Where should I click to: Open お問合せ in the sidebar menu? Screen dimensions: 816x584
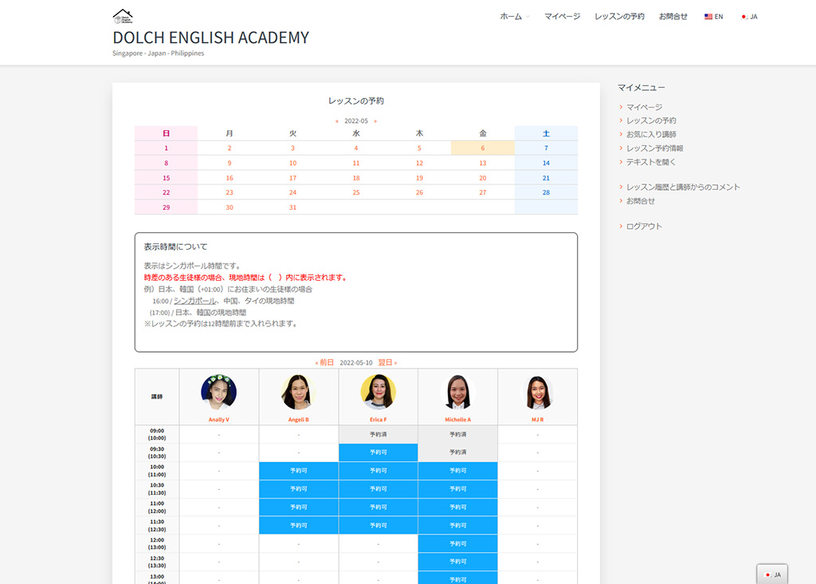tap(640, 200)
